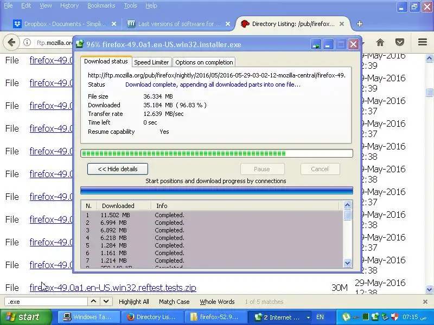
Task: Open the Edit menu
Action: tap(26, 5)
